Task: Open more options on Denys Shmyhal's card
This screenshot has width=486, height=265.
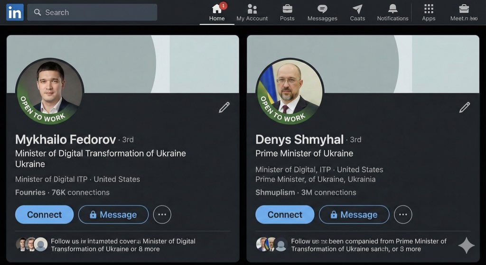Action: pyautogui.click(x=403, y=215)
